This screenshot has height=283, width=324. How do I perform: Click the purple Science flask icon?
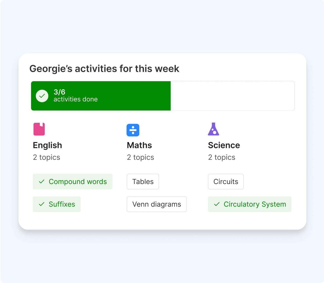point(213,129)
